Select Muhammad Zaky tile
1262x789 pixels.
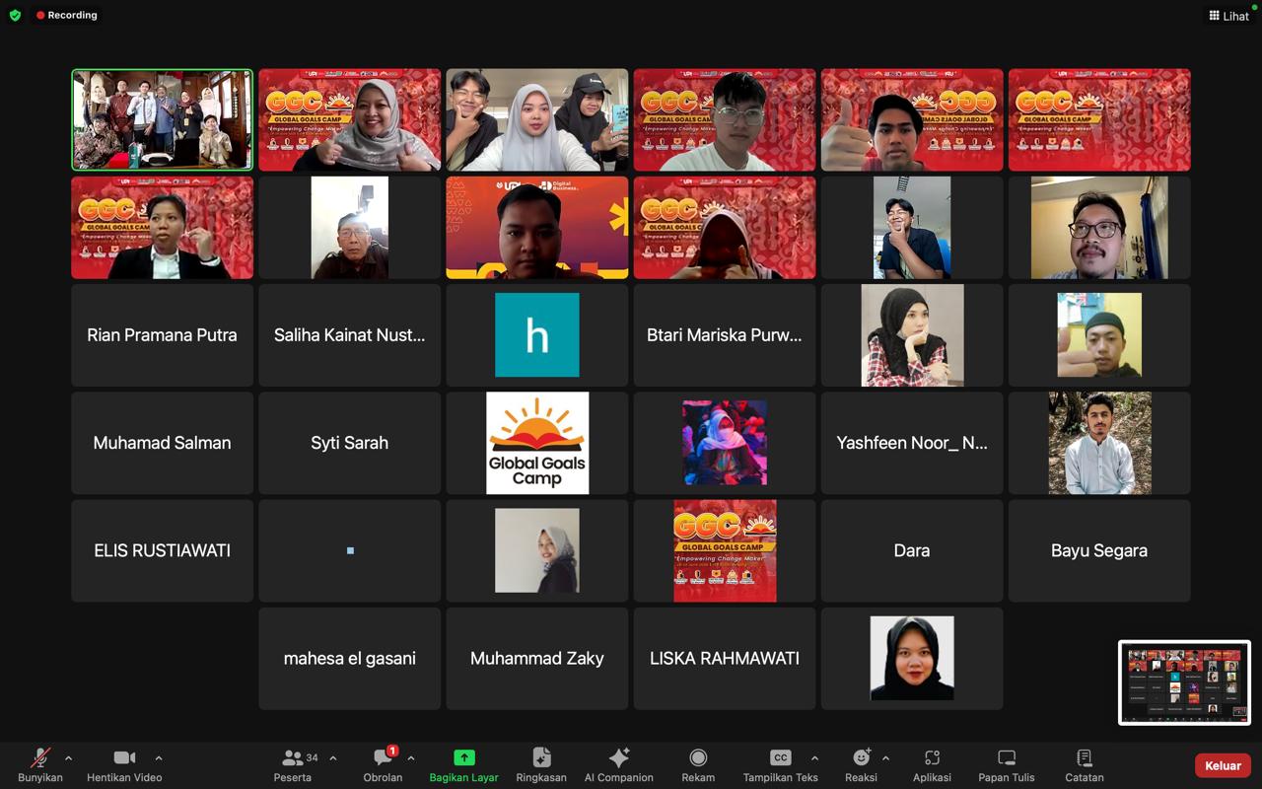[x=536, y=659]
